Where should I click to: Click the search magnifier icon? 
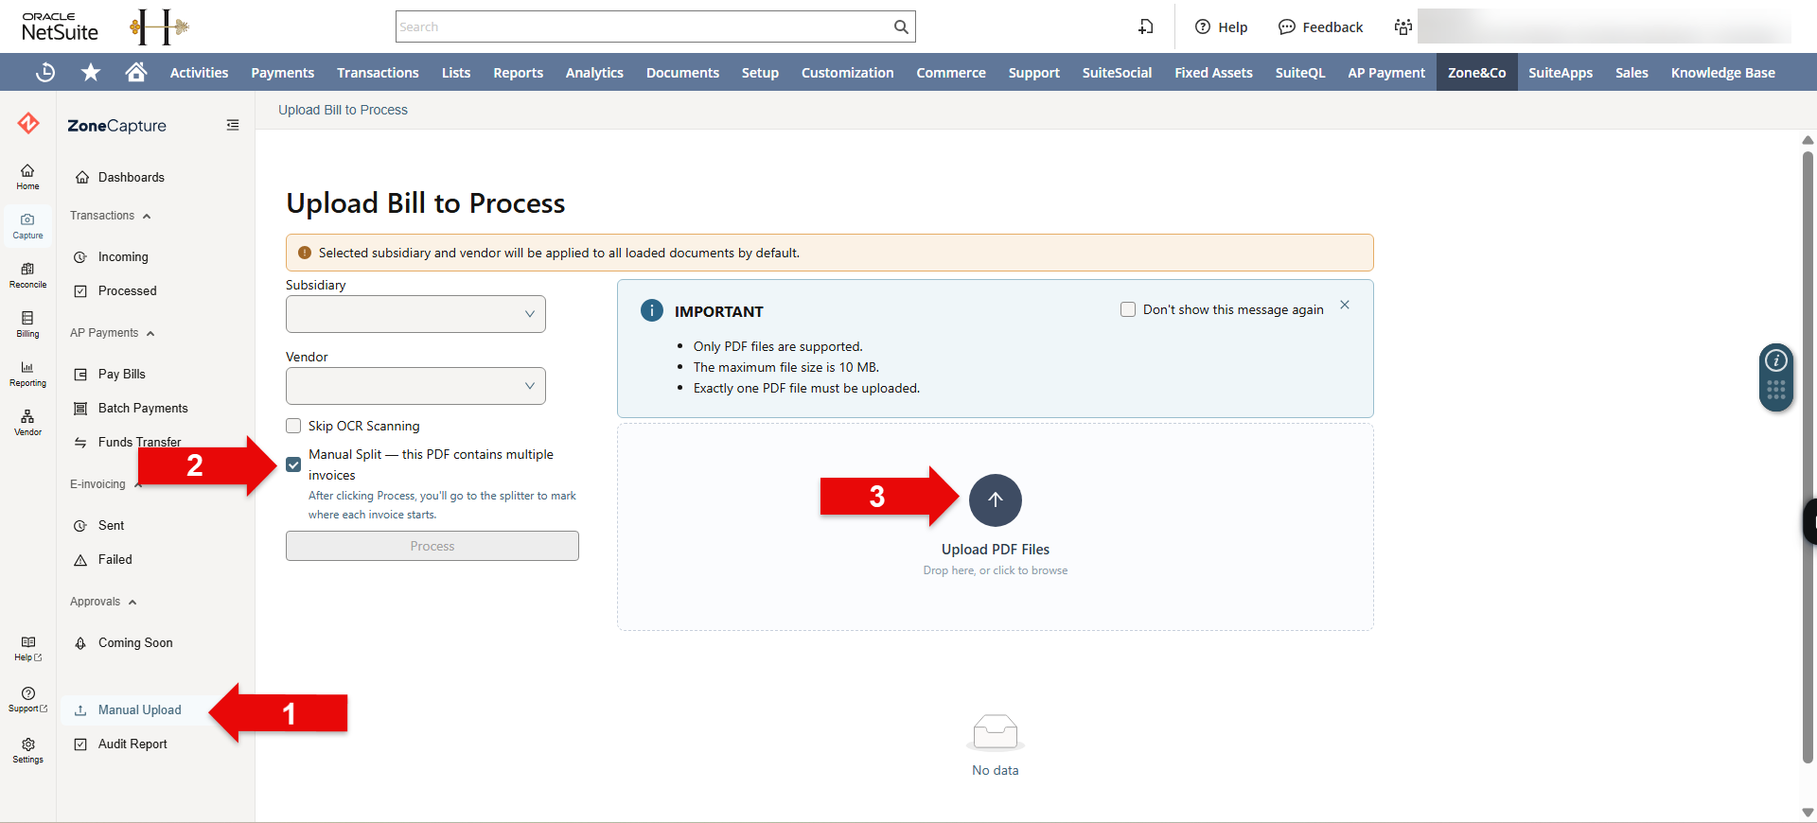pyautogui.click(x=901, y=26)
